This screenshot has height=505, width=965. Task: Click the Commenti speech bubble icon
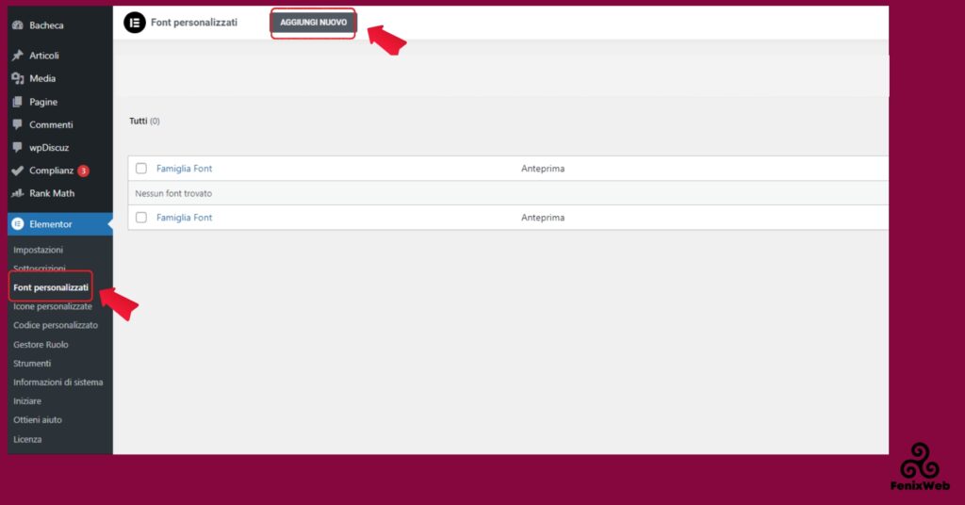click(x=18, y=124)
